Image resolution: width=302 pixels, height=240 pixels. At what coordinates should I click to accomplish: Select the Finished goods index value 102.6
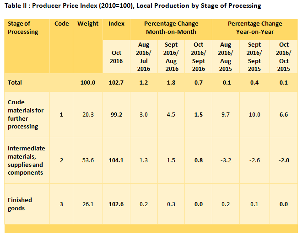116,204
